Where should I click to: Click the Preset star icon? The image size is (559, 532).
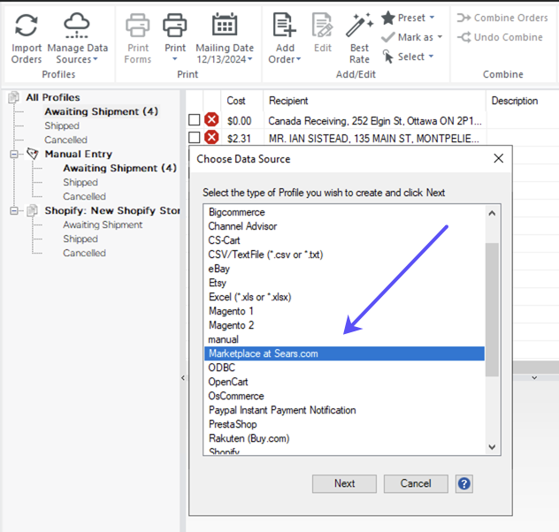pos(388,18)
